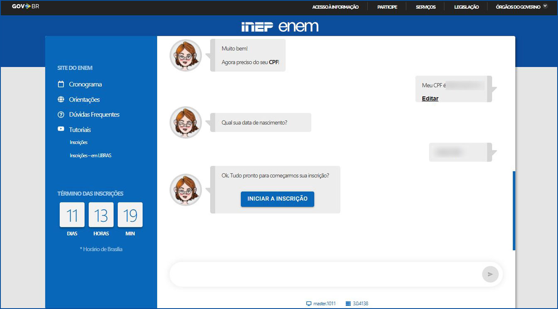Click the INEP Enem logo
The image size is (558, 309).
point(280,27)
